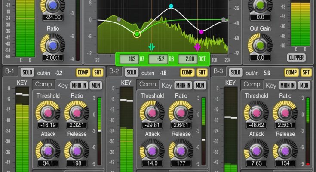Image resolution: width=316 pixels, height=172 pixels.
Task: Disable SAT on band B-3
Action: tap(306, 72)
